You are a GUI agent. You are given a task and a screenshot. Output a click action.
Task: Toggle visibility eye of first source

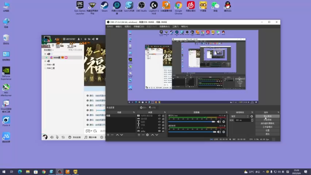(x=159, y=116)
